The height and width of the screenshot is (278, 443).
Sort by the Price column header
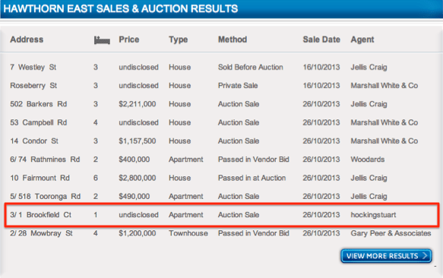pos(129,39)
